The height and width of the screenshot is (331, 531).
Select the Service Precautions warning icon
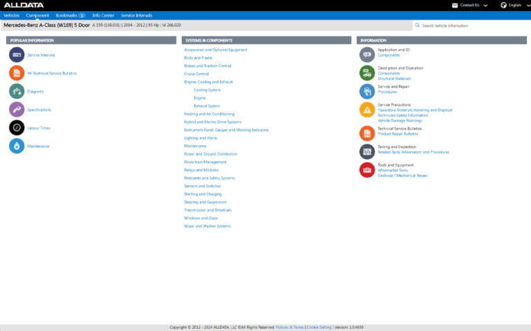[x=367, y=110]
